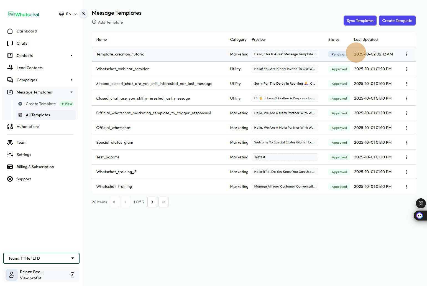Collapse the sidebar with double-chevron icon

pos(83,13)
